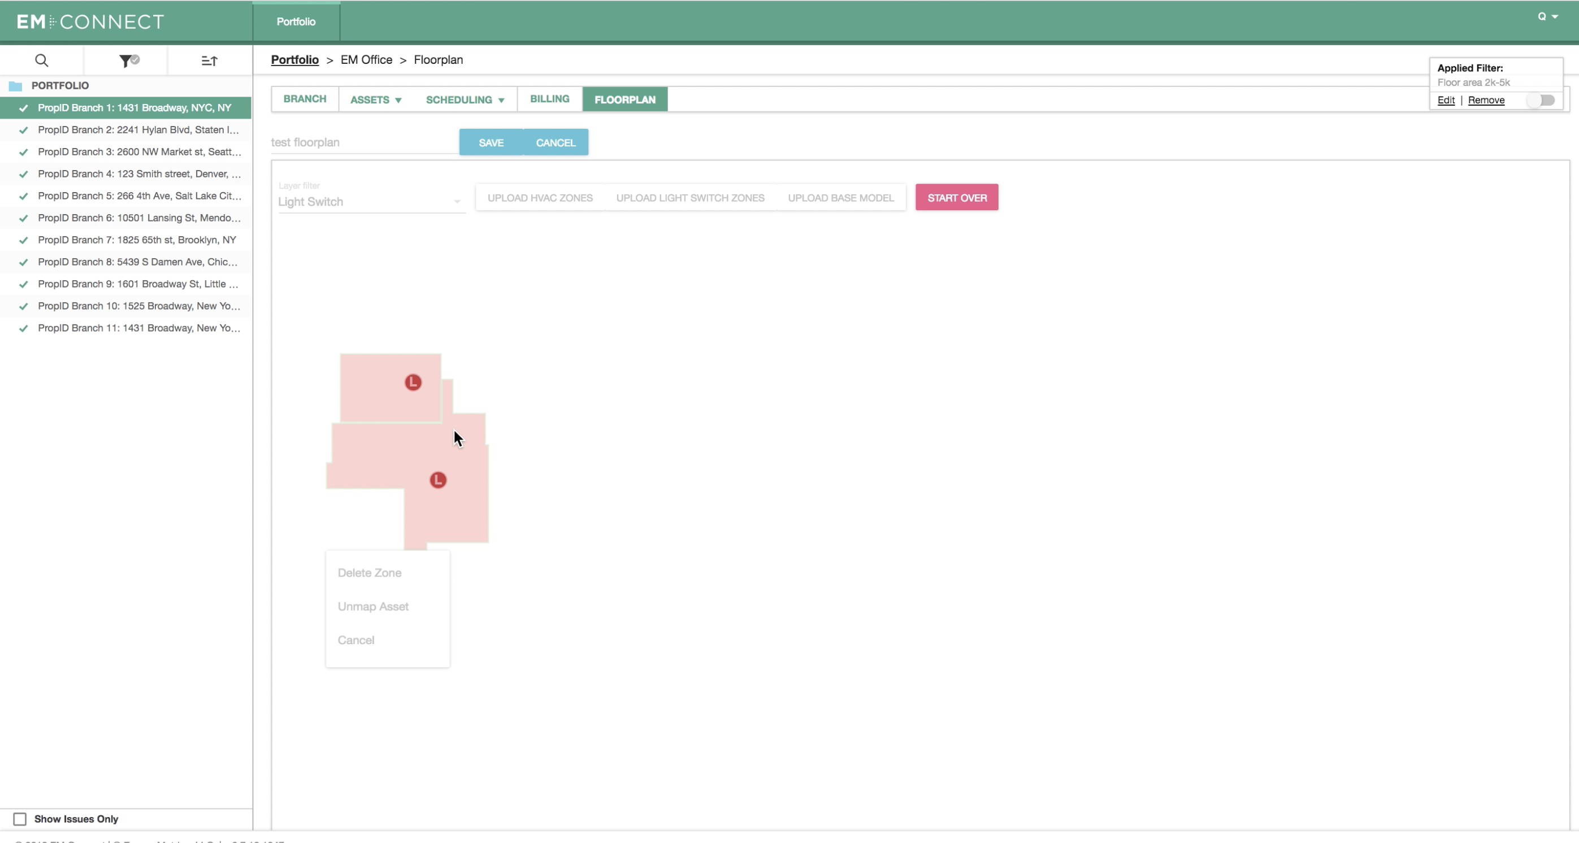This screenshot has width=1579, height=843.
Task: Click the sort order icon
Action: (x=210, y=60)
